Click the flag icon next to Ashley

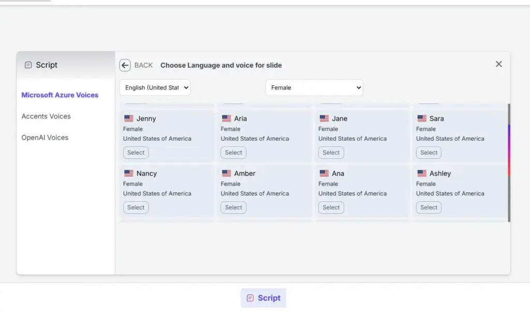click(x=421, y=173)
